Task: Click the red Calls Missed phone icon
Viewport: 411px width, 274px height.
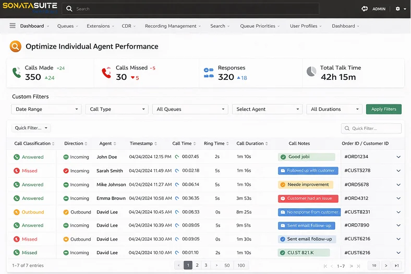Action: [106, 73]
